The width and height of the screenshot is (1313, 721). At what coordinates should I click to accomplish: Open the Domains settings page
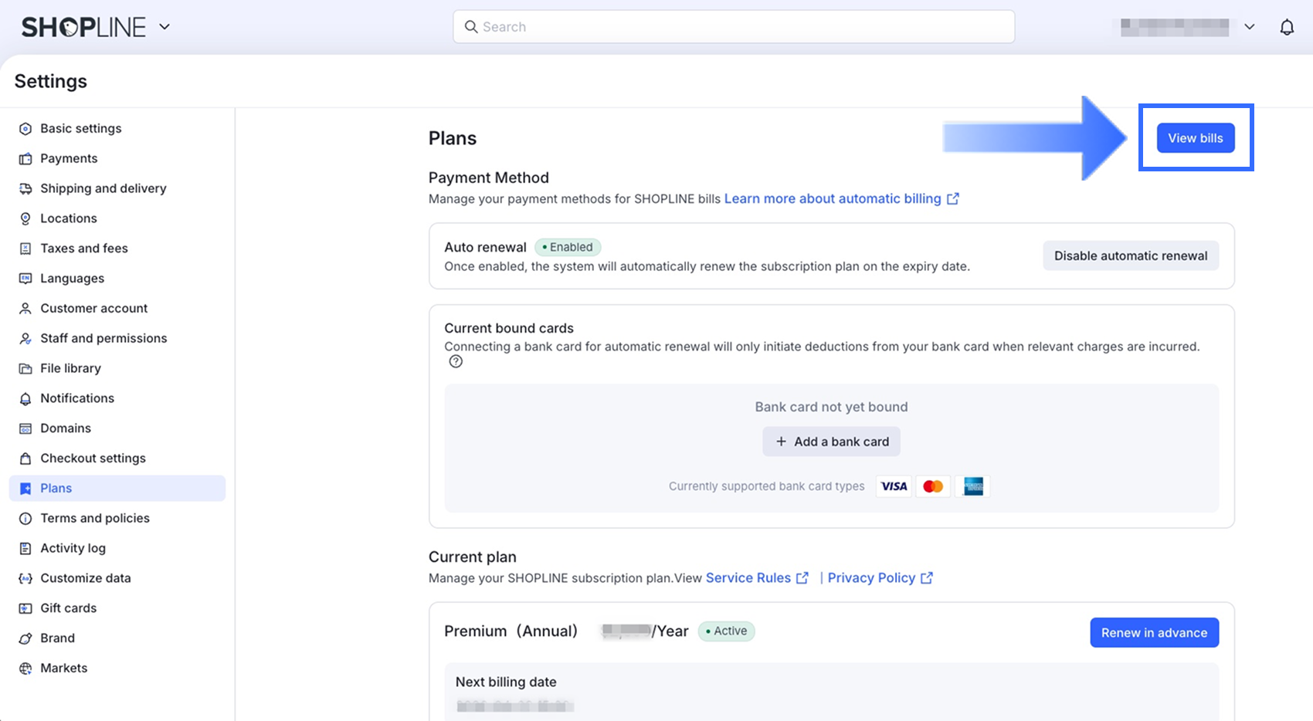(x=66, y=428)
